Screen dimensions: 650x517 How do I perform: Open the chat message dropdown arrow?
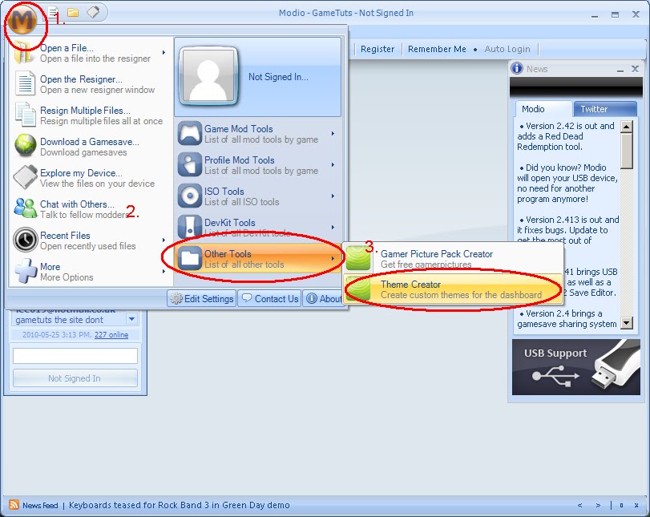(131, 319)
